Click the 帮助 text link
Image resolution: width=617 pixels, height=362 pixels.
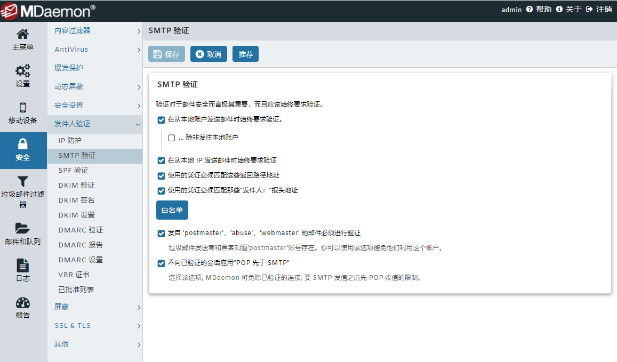(544, 9)
